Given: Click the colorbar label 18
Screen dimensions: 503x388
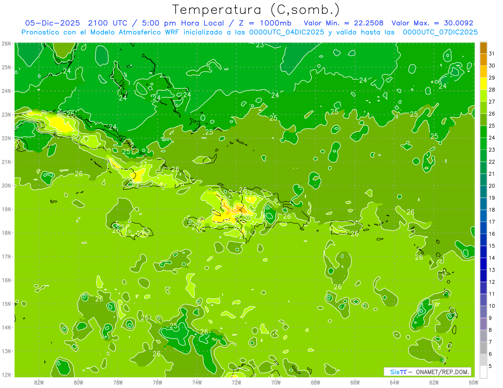Looking at the screenshot, I should pyautogui.click(x=492, y=209).
